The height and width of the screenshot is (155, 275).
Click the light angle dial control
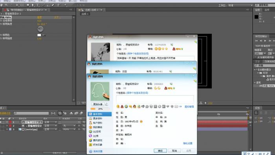click(40, 29)
